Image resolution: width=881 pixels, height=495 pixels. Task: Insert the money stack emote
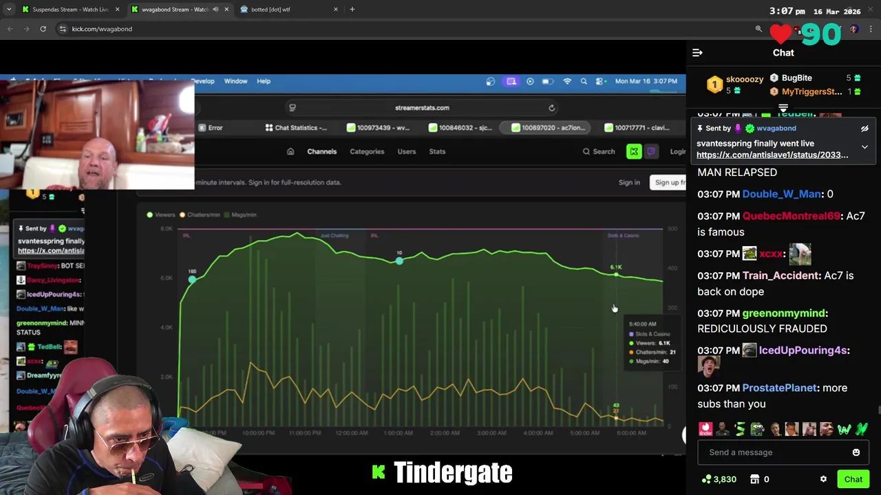(740, 430)
